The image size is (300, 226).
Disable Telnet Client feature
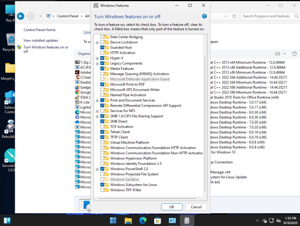[x=102, y=132]
